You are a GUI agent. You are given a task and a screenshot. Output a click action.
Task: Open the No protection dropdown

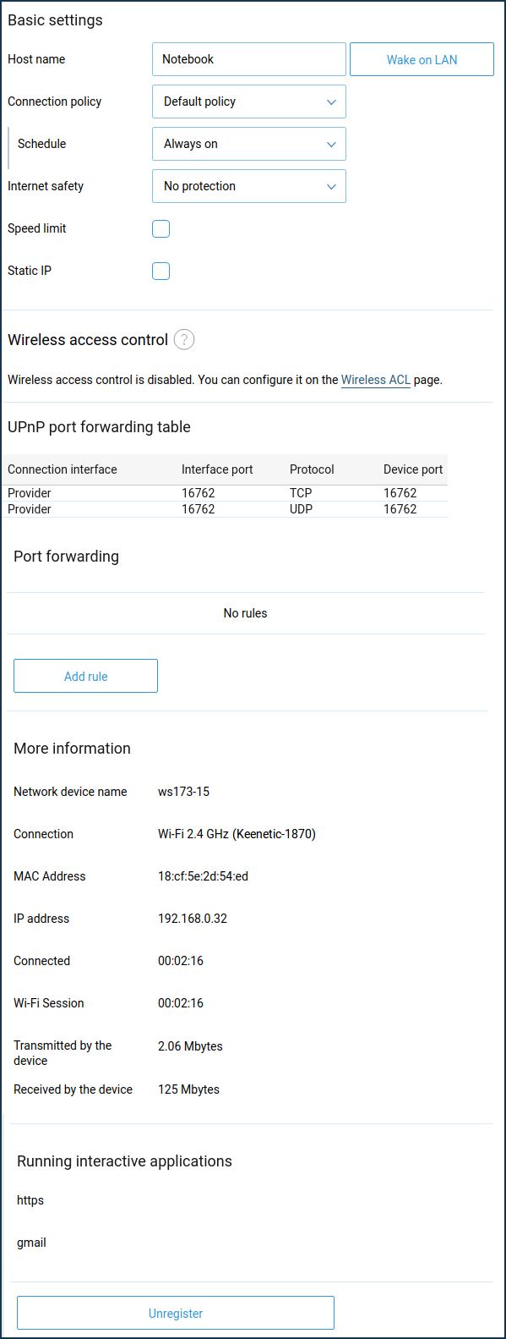tap(249, 186)
